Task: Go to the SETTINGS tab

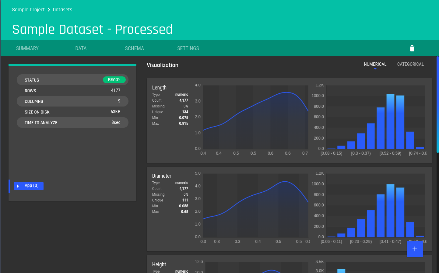Action: (x=188, y=48)
